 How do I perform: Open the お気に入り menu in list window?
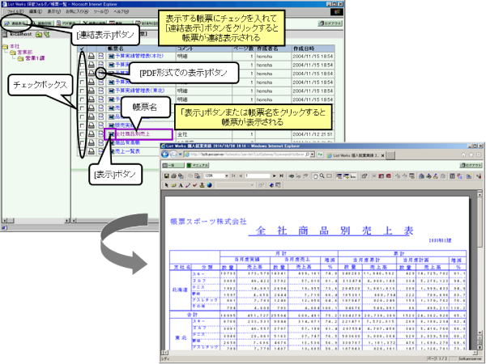point(77,11)
